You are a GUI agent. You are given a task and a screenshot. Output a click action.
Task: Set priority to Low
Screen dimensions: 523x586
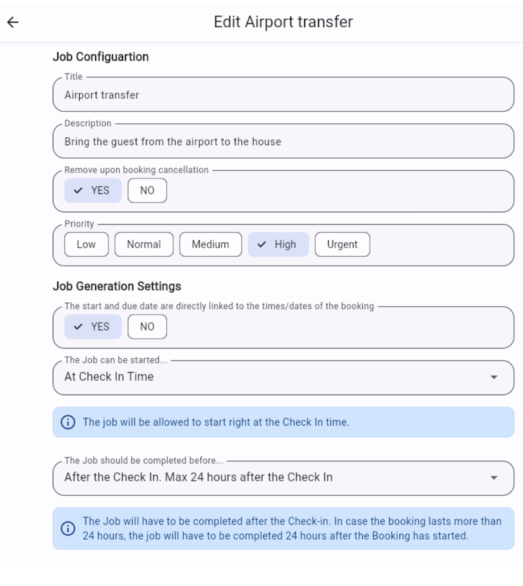coord(87,245)
